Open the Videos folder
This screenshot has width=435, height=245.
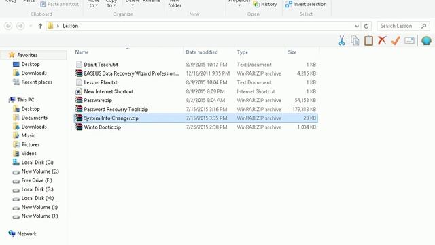pyautogui.click(x=29, y=153)
